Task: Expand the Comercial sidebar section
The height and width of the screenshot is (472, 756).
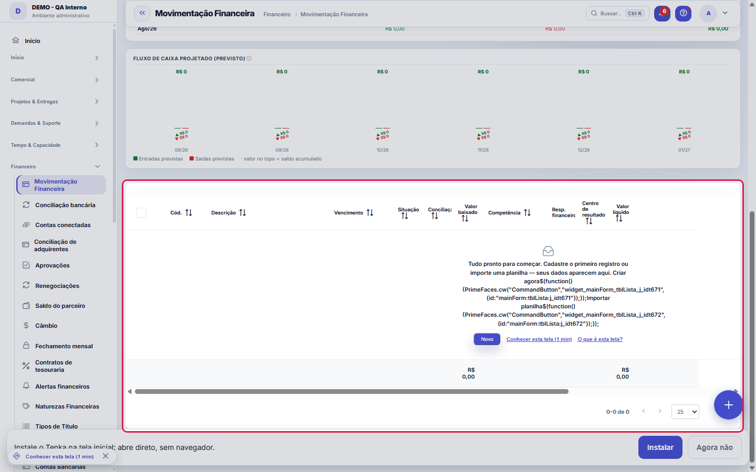Action: click(55, 80)
